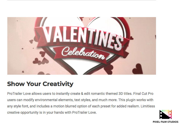The height and width of the screenshot is (125, 181).
Task: Click the horizontal divider line above banner
Action: [82, 0]
